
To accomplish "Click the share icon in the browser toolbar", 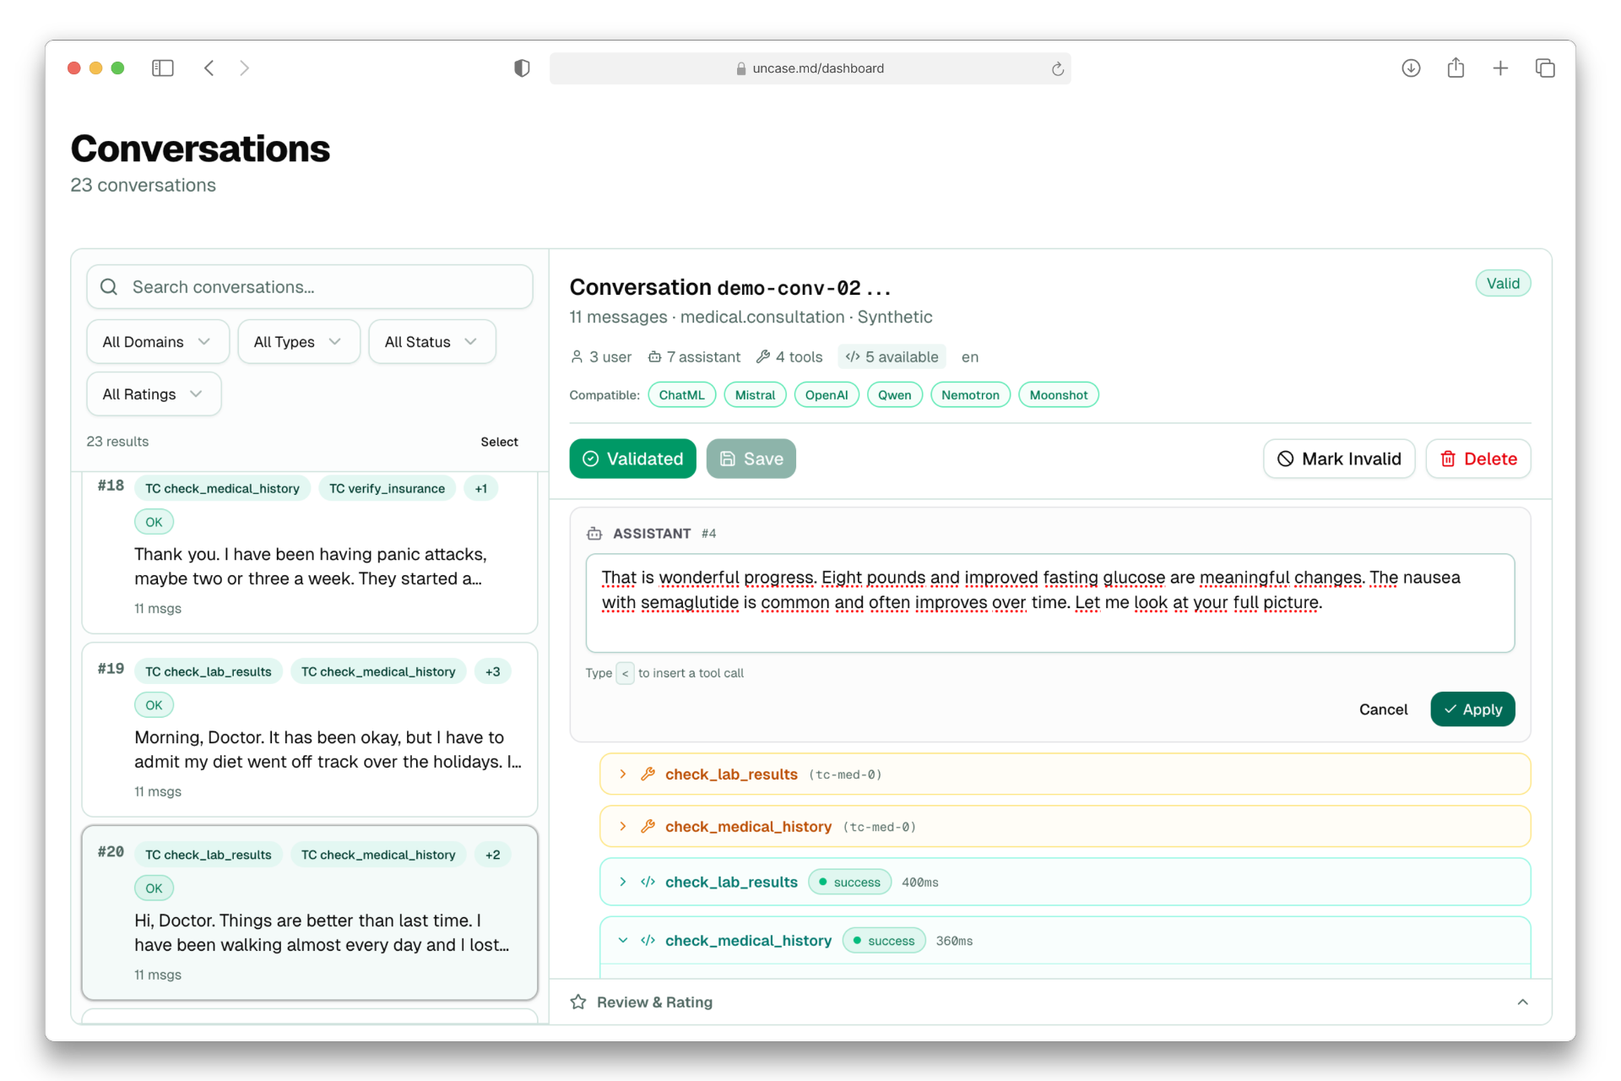I will coord(1456,68).
